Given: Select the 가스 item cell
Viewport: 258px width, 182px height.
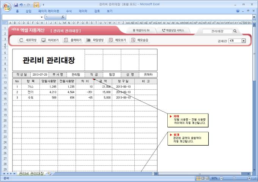Looking at the screenshot, I should [x=30, y=87].
